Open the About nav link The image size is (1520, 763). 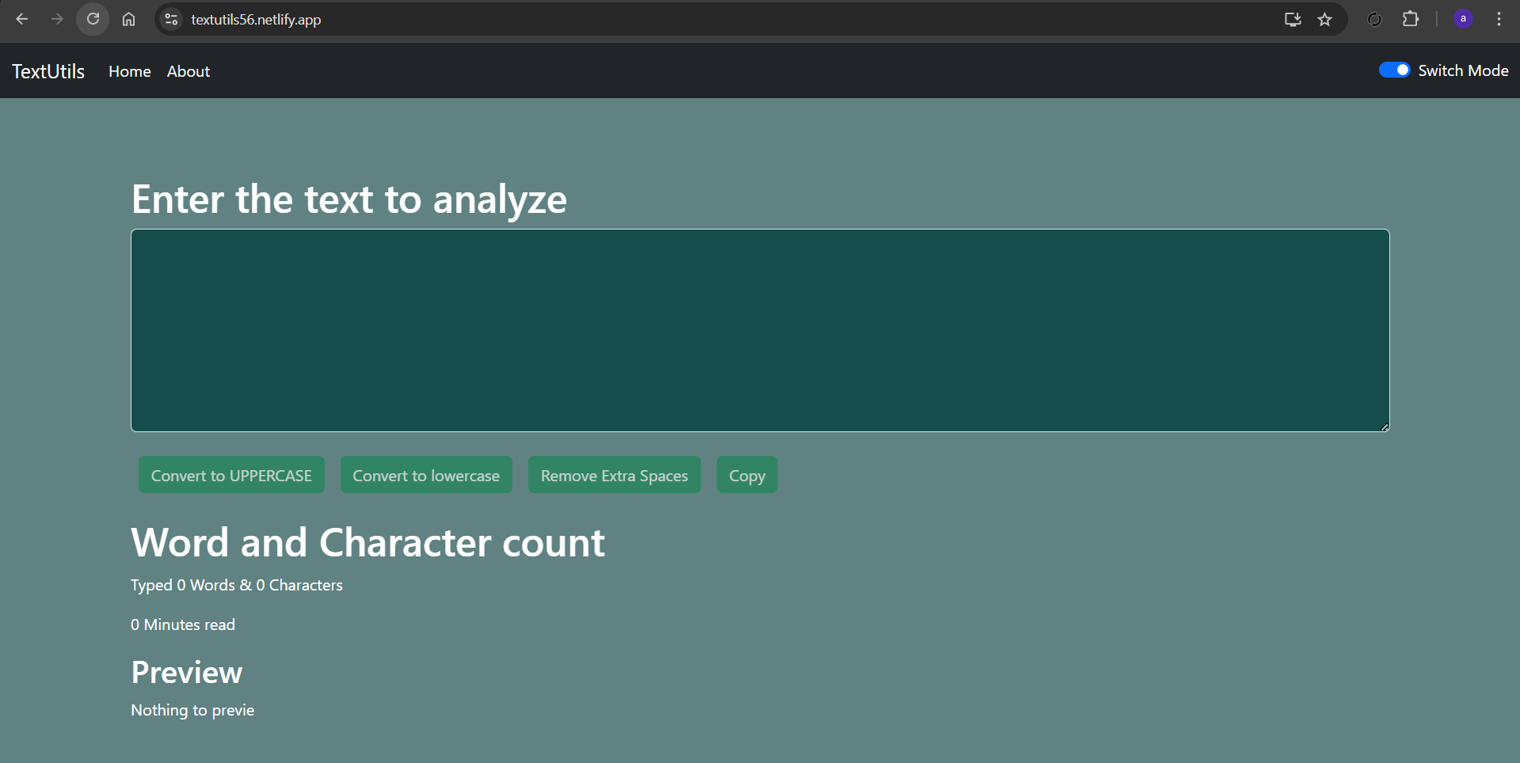[x=189, y=71]
